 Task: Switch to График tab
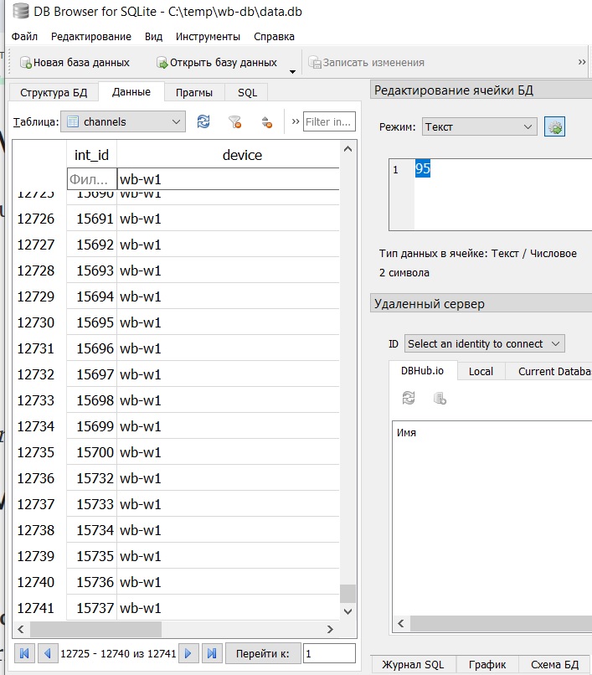tap(487, 665)
